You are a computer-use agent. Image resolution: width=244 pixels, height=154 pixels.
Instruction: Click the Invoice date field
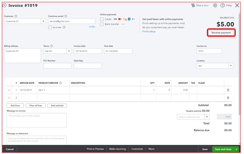pos(87,51)
